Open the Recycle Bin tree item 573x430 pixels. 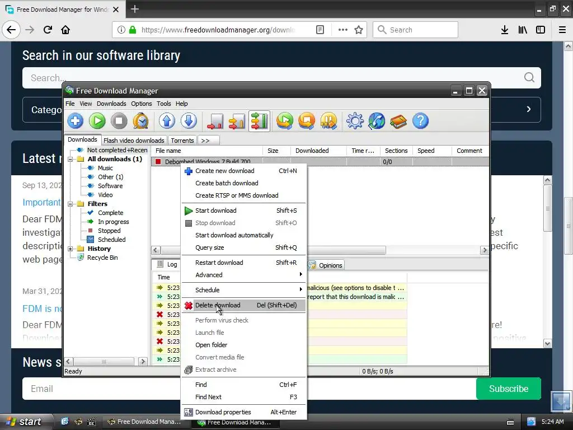pos(102,258)
